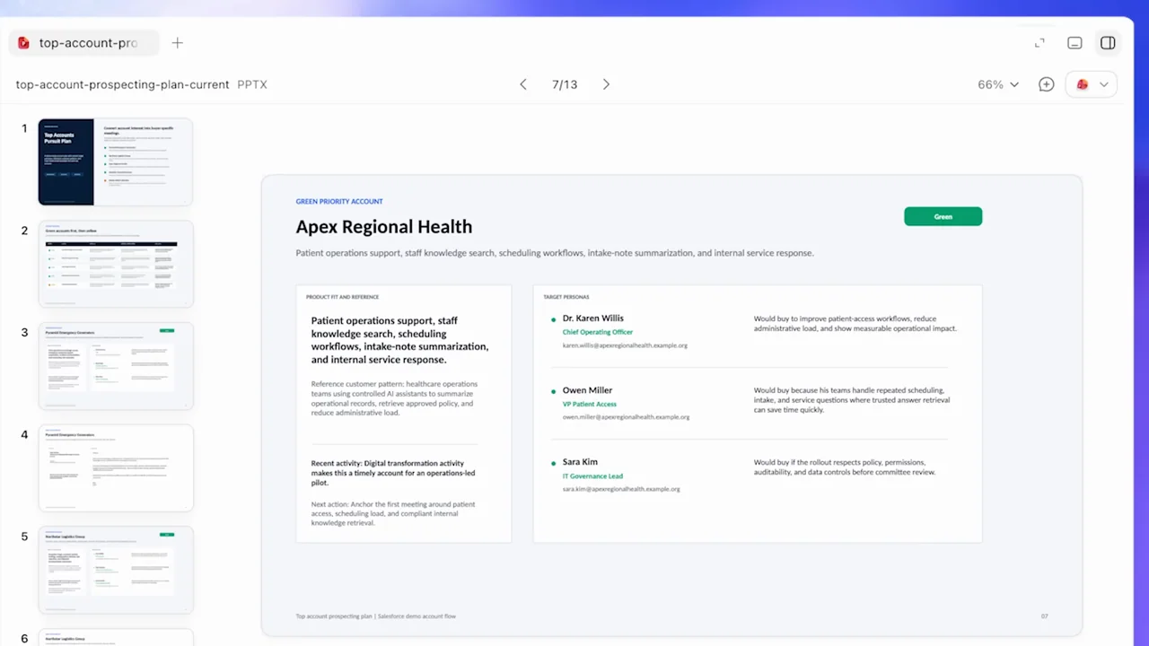Click the TARGET PERSONAS heading

coord(566,297)
